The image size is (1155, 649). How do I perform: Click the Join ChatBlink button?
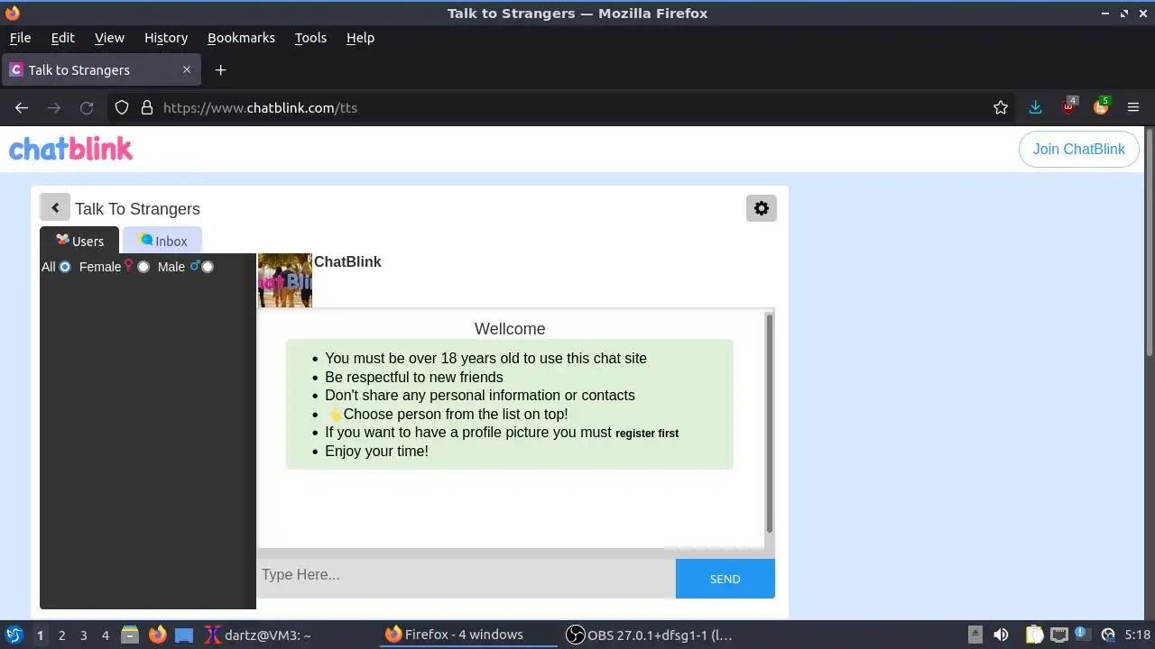tap(1078, 149)
